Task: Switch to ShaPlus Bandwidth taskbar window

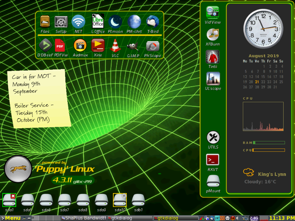Action: click(x=84, y=218)
